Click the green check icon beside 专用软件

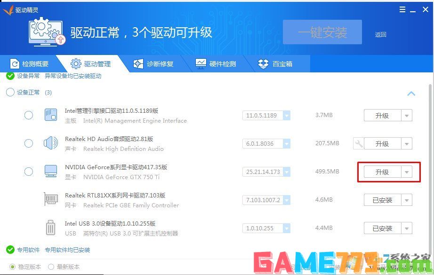[10, 250]
